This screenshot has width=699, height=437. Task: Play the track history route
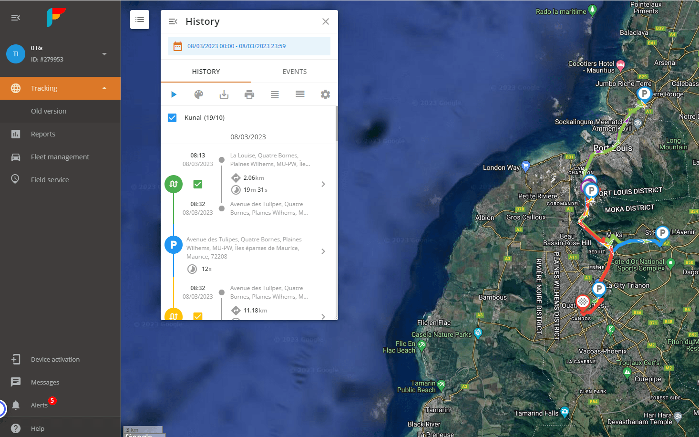click(x=174, y=94)
